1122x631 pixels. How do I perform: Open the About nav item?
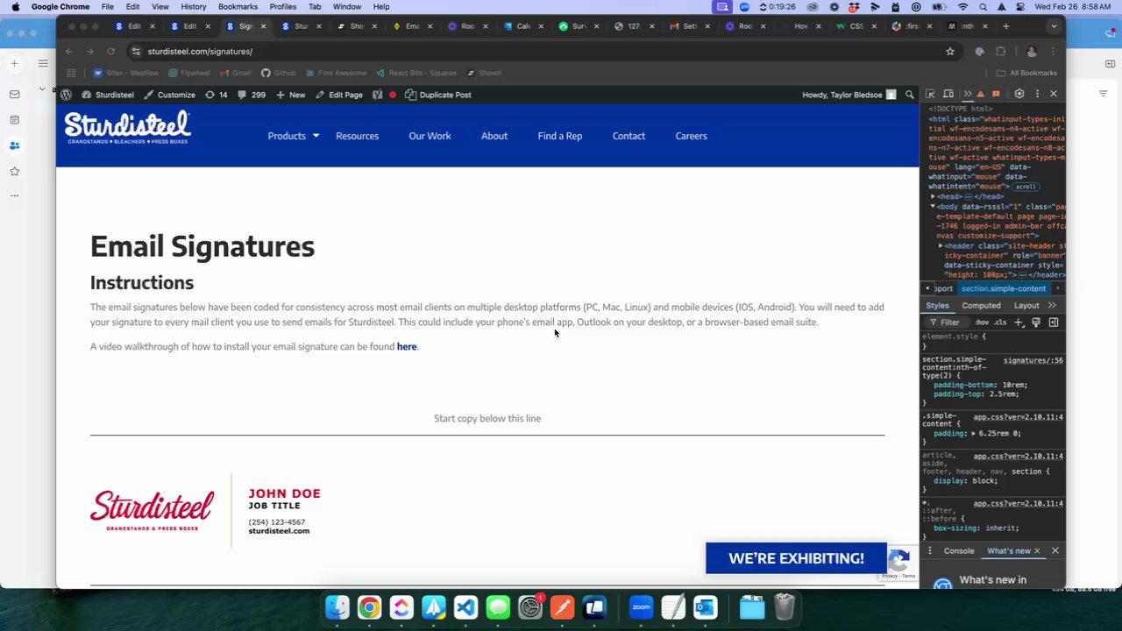[x=494, y=136]
